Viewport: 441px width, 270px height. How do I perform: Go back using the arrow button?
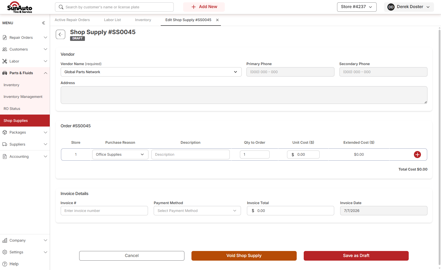pyautogui.click(x=60, y=34)
